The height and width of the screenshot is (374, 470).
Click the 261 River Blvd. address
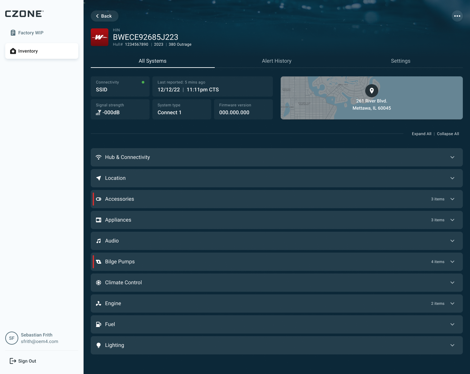pyautogui.click(x=372, y=101)
